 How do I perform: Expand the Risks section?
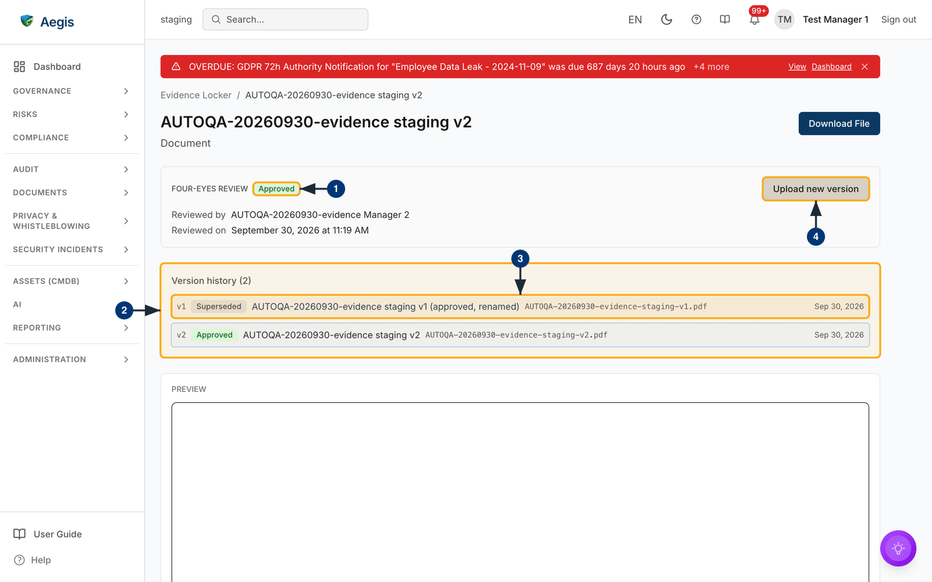[x=71, y=114]
